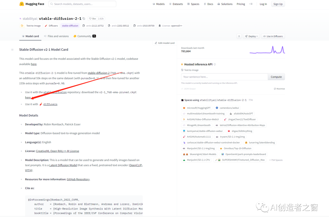
Task: Click the checkpoint download here link
Action: (x=28, y=97)
